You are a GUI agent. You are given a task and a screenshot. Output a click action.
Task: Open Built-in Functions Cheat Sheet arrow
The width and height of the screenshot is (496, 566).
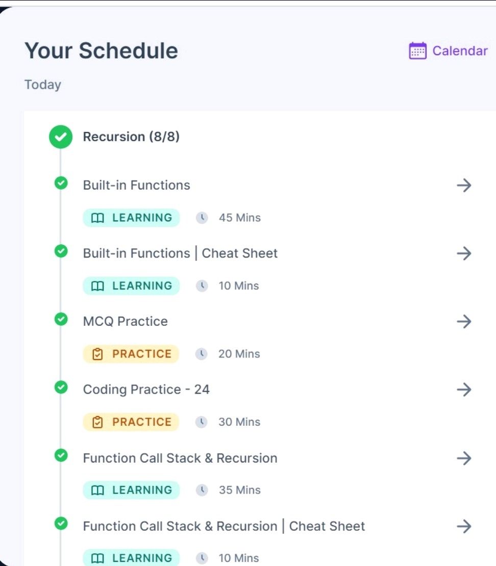point(464,253)
